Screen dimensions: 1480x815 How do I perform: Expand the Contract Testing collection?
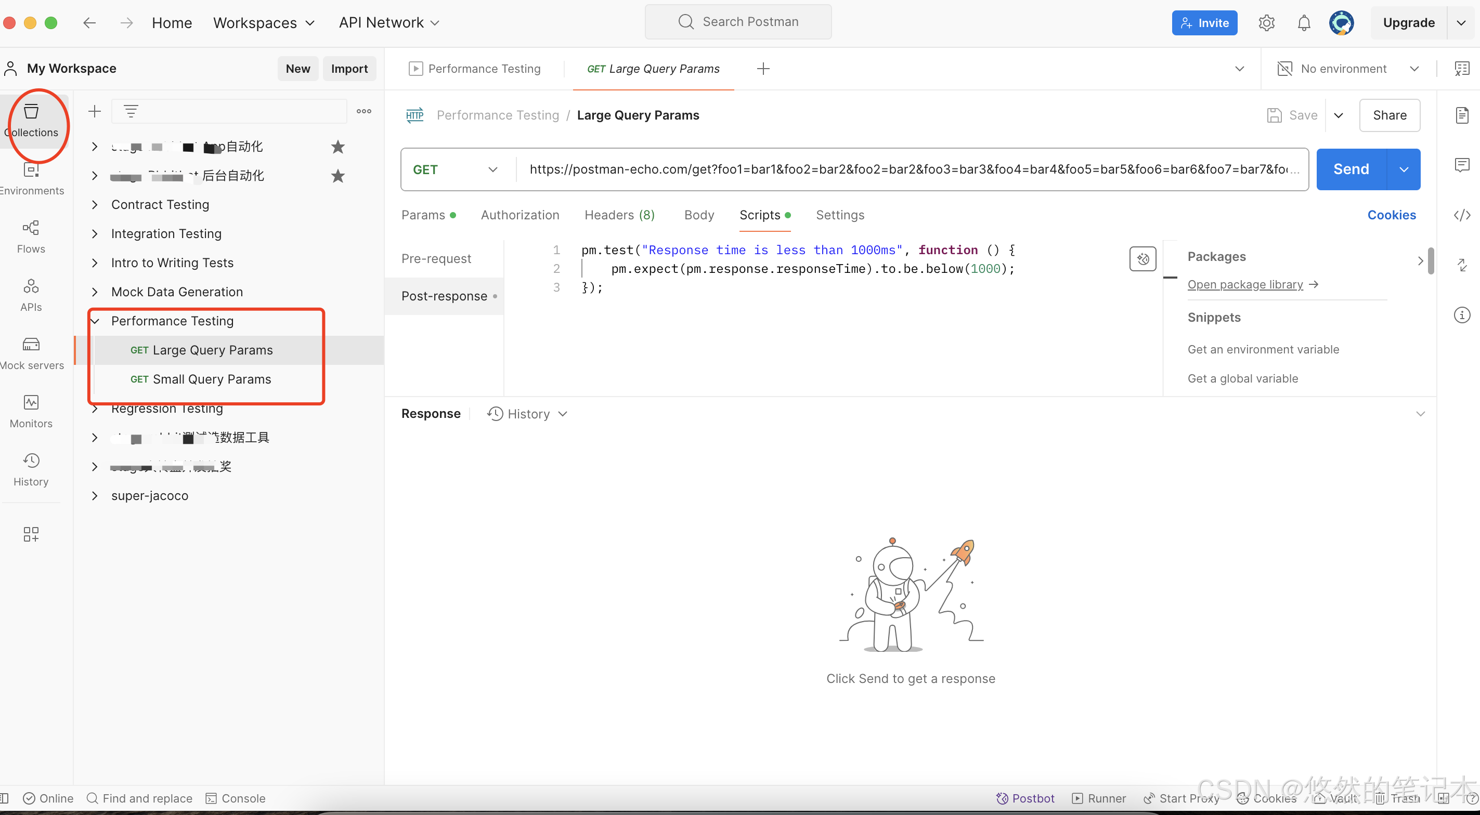[x=95, y=204]
